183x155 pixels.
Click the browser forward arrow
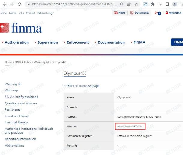pyautogui.click(x=12, y=4)
